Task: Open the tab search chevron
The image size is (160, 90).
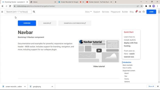Action: click(x=141, y=2)
